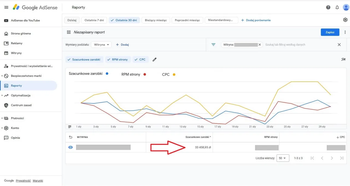Toggle the Szacunkowe zarobki metric chip
The height and width of the screenshot is (186, 350).
pyautogui.click(x=84, y=59)
